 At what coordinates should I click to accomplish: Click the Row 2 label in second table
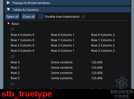[15, 73]
